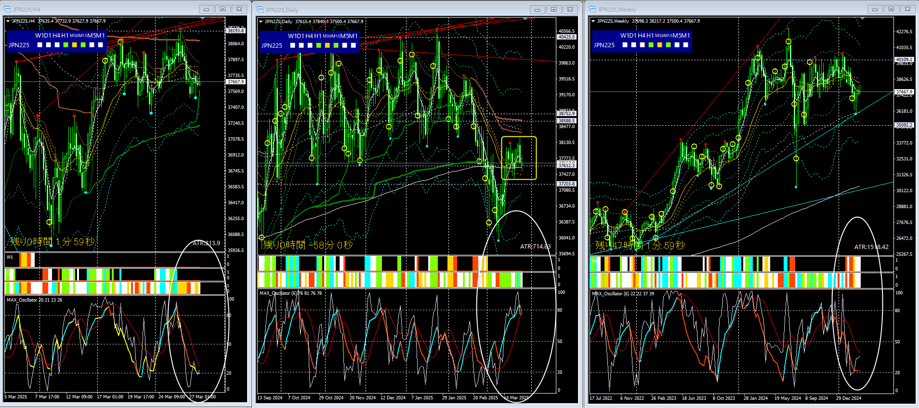Click the MAX_Oscillator (6) 22 22 37 39 label

point(623,293)
